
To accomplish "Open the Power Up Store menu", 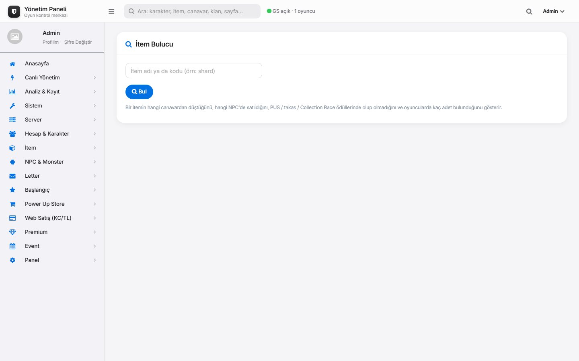I will 52,204.
